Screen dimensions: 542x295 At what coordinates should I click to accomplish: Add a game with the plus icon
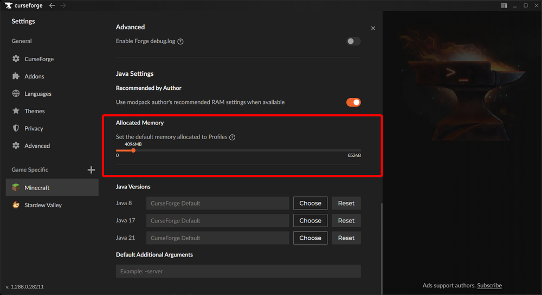point(91,170)
